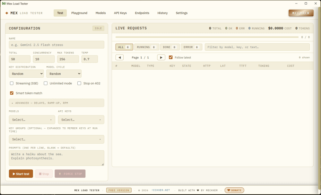
Task: Open the API Keys tab
Action: 120,13
